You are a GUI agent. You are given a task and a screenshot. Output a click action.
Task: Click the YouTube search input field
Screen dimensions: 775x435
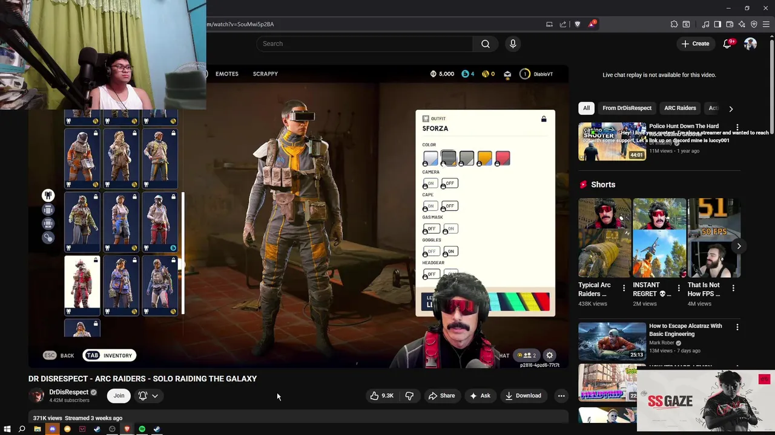coord(364,43)
